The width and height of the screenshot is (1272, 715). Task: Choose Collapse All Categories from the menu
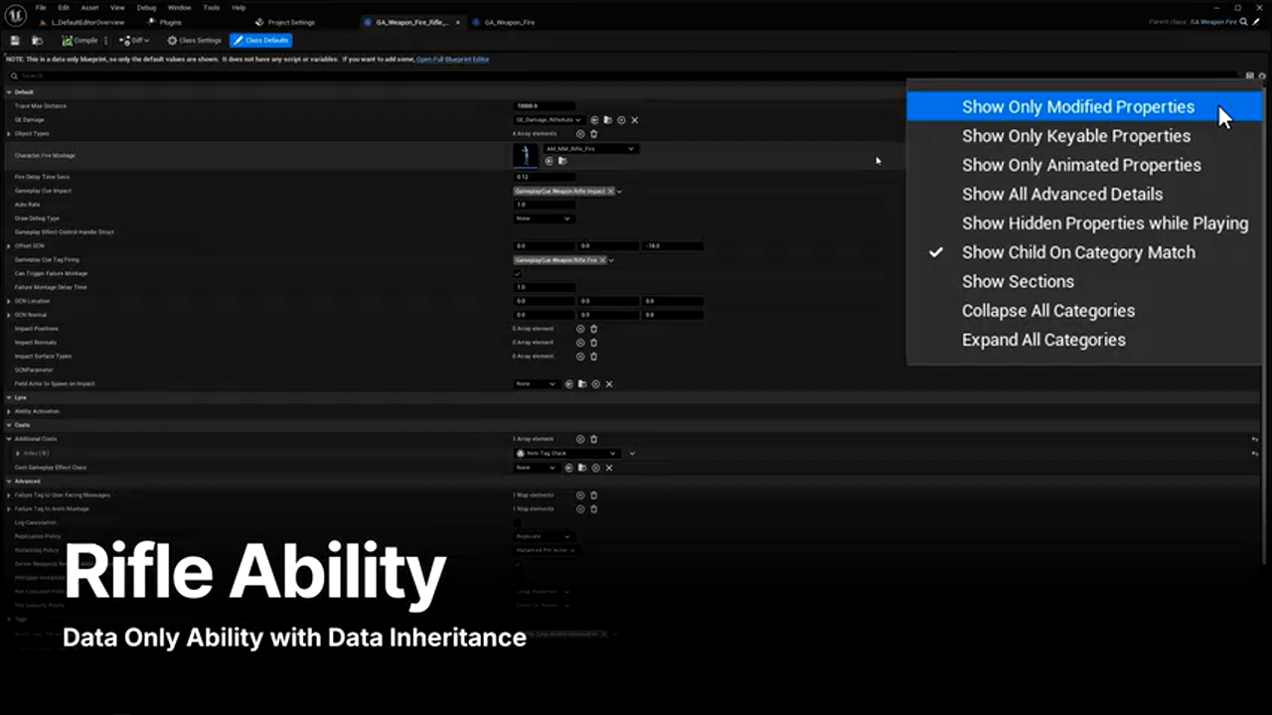(1047, 311)
